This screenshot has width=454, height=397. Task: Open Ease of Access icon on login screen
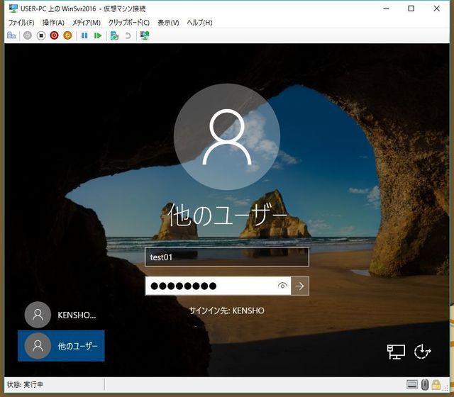point(423,351)
